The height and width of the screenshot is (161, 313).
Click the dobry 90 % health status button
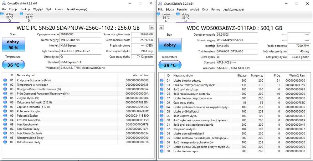[13, 45]
